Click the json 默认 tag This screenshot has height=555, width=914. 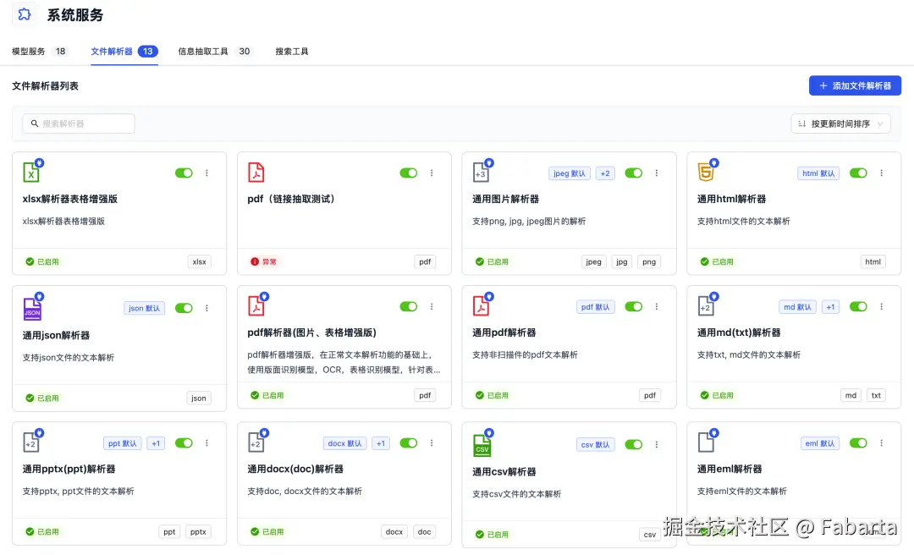(x=144, y=308)
